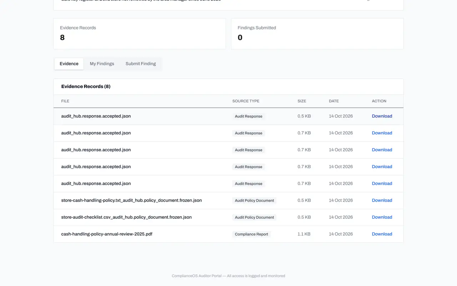Download cash-handling-policy-annual-review-2025.pdf
This screenshot has height=286, width=457.
pyautogui.click(x=382, y=234)
